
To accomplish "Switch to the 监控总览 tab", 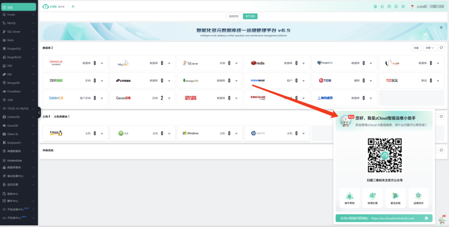I will click(x=234, y=16).
